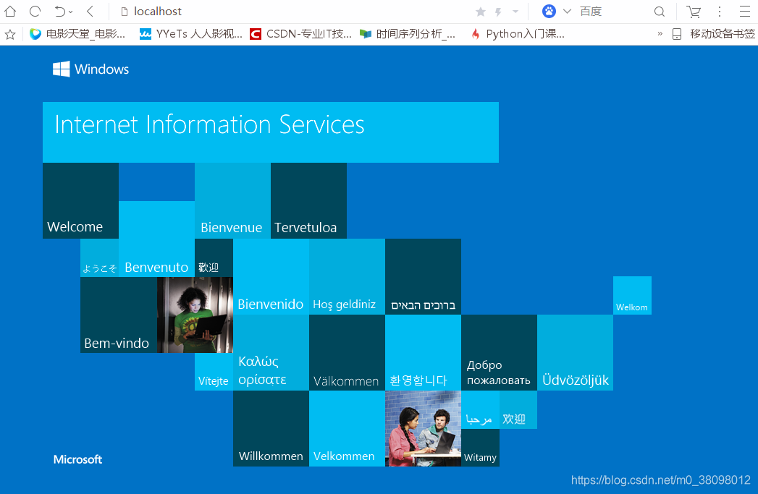Click the ようこそ tile
The width and height of the screenshot is (758, 494).
click(x=100, y=258)
